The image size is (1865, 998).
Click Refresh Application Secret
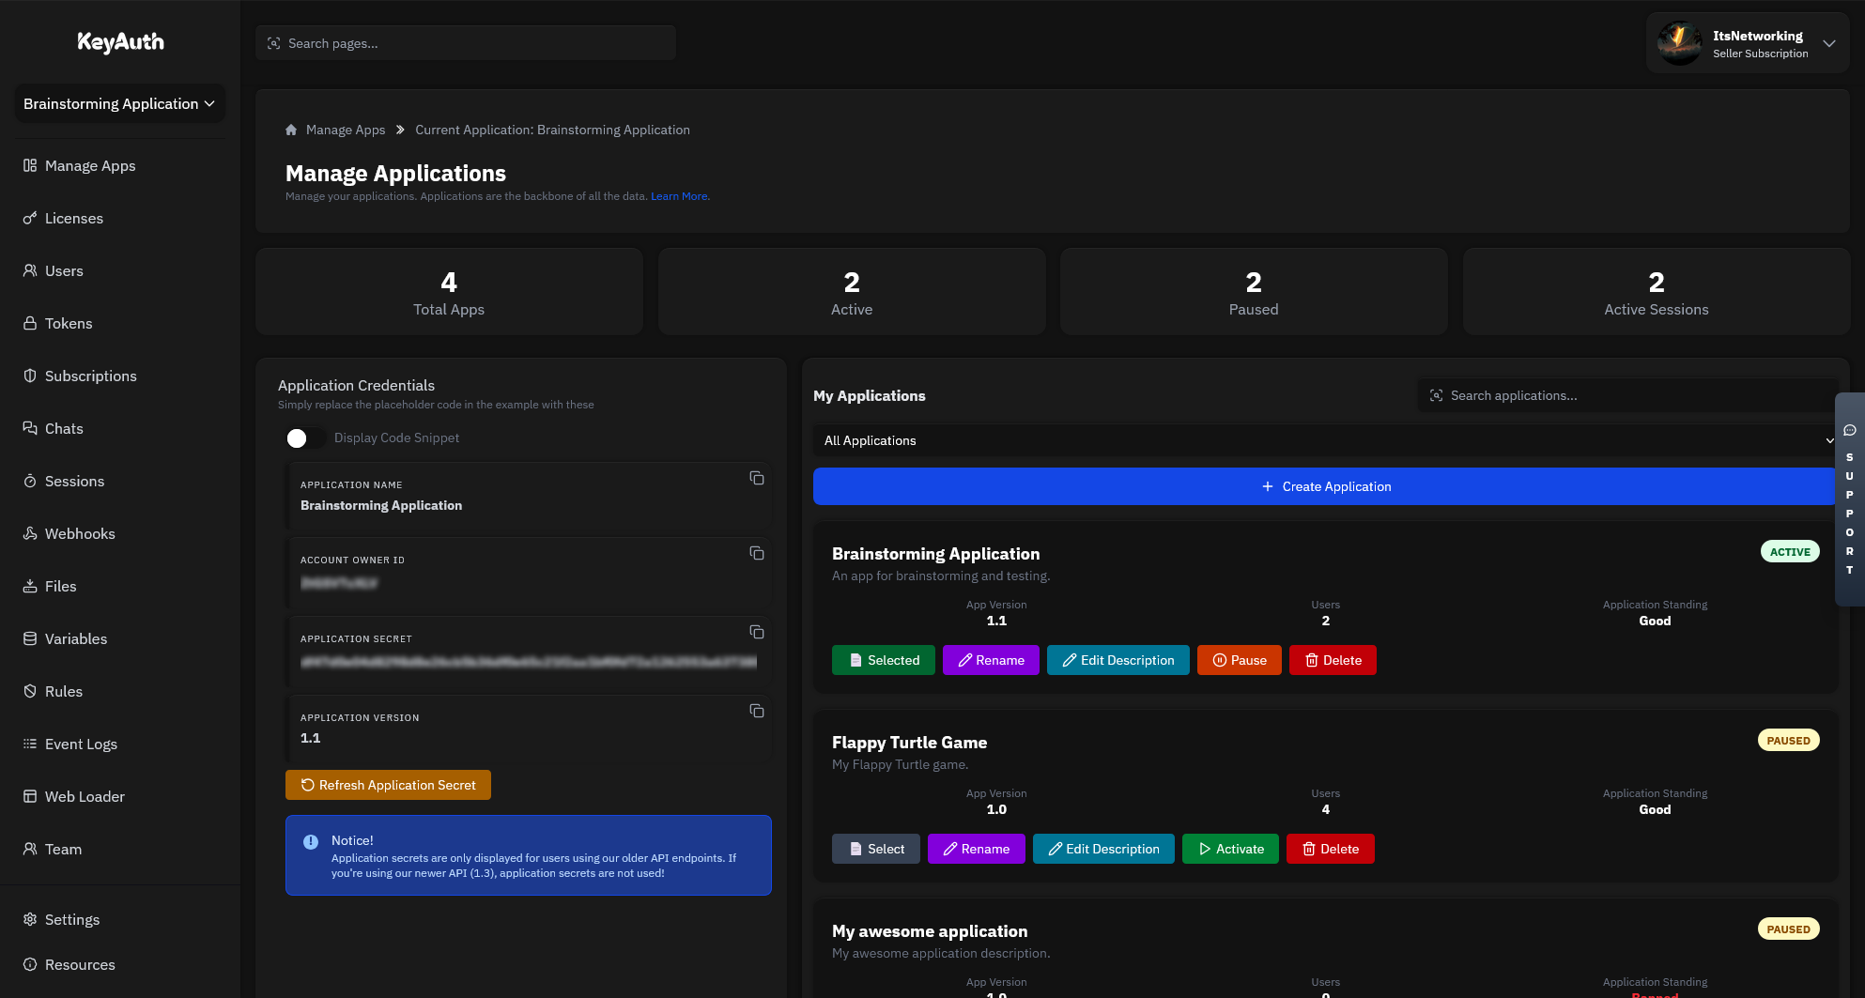387,785
